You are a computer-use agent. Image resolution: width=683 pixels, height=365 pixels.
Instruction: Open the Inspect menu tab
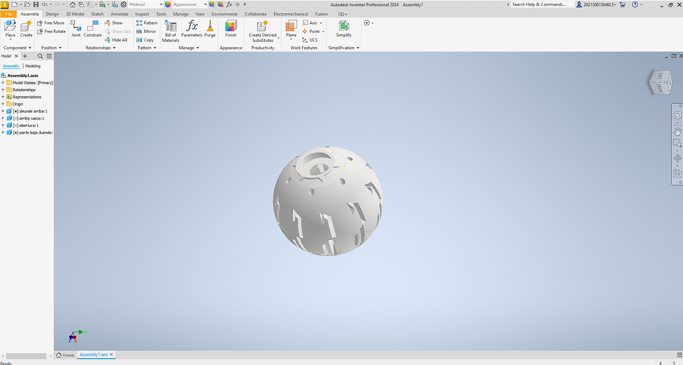(142, 14)
